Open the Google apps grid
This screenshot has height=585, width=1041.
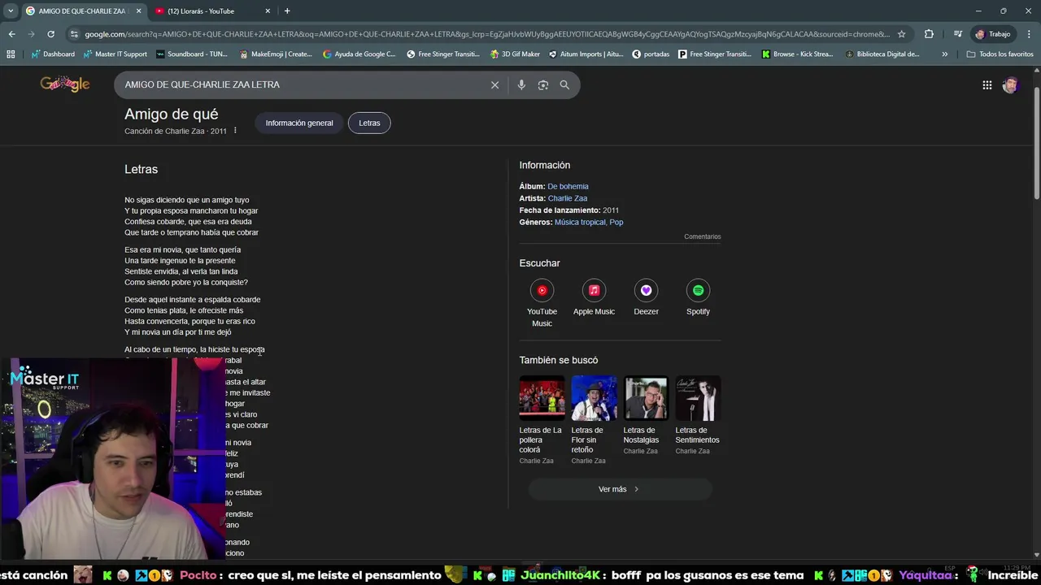(987, 84)
